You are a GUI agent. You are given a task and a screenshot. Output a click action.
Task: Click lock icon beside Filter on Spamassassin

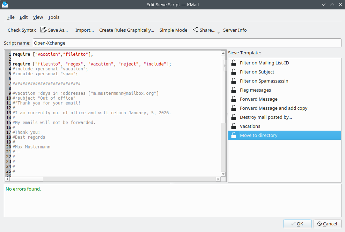point(234,81)
